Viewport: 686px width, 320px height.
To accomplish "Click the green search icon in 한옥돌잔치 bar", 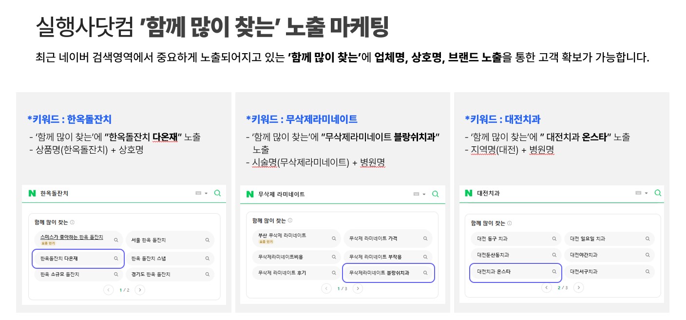I will [x=217, y=193].
